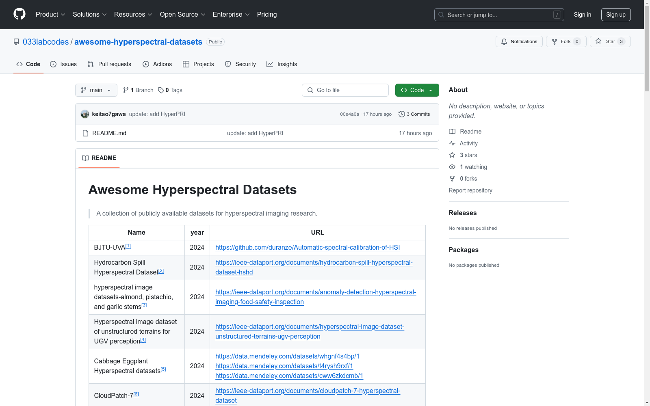Viewport: 650px width, 406px height.
Task: Open the commits history clock icon
Action: coord(402,114)
